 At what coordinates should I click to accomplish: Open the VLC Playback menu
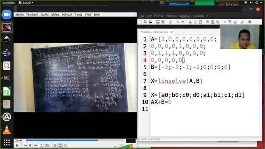click(x=32, y=14)
